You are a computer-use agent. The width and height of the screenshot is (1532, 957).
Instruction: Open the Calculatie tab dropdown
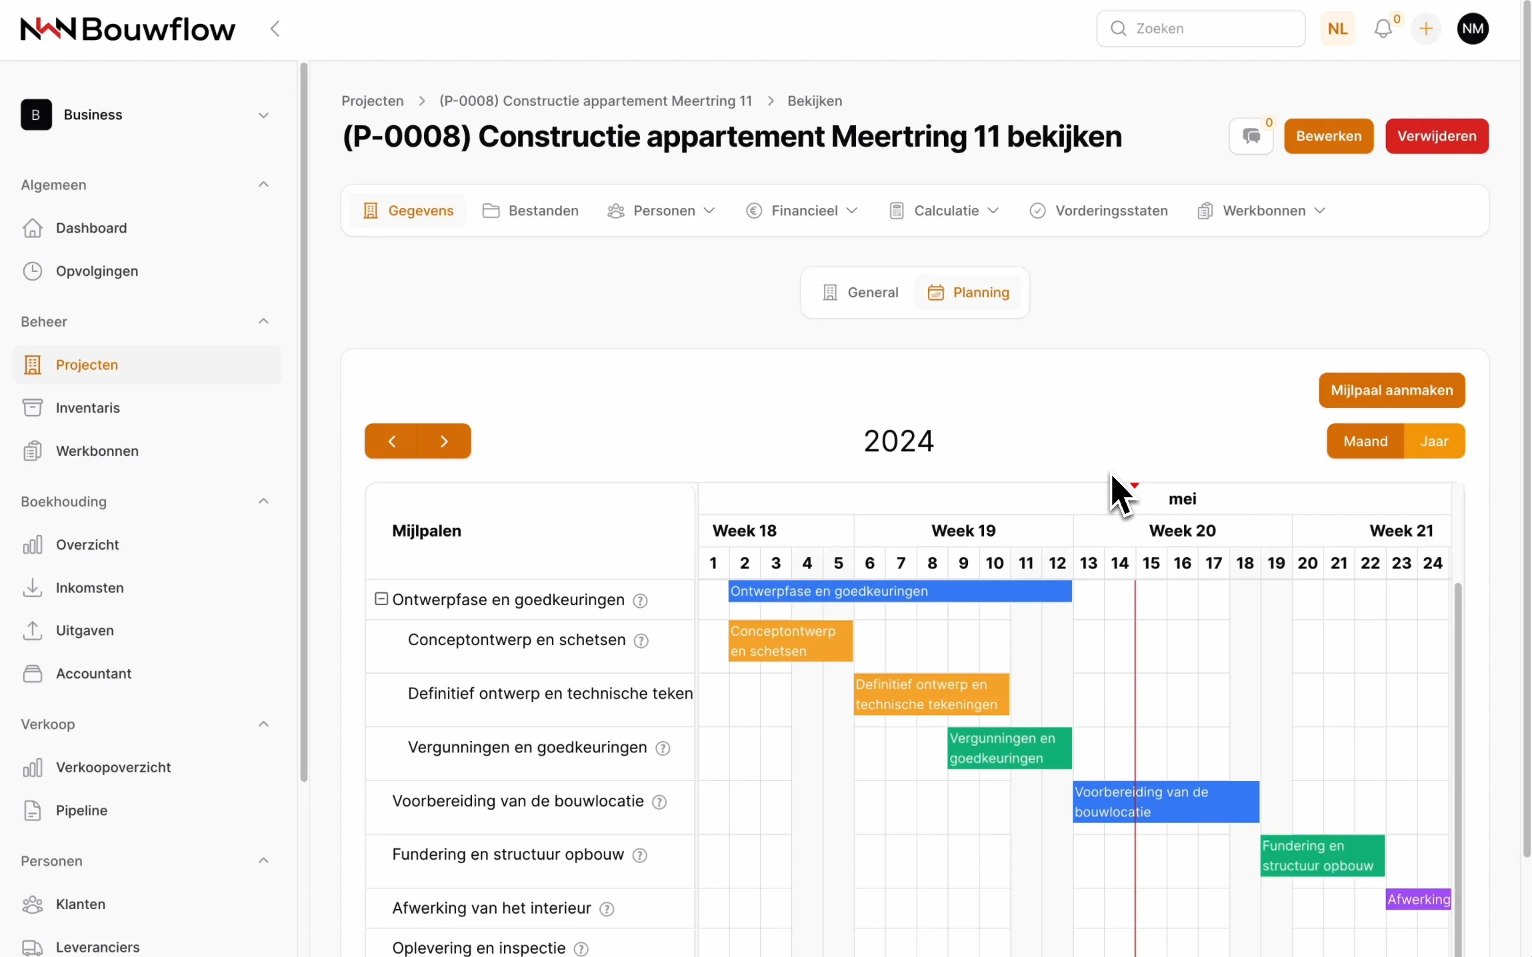pyautogui.click(x=945, y=211)
